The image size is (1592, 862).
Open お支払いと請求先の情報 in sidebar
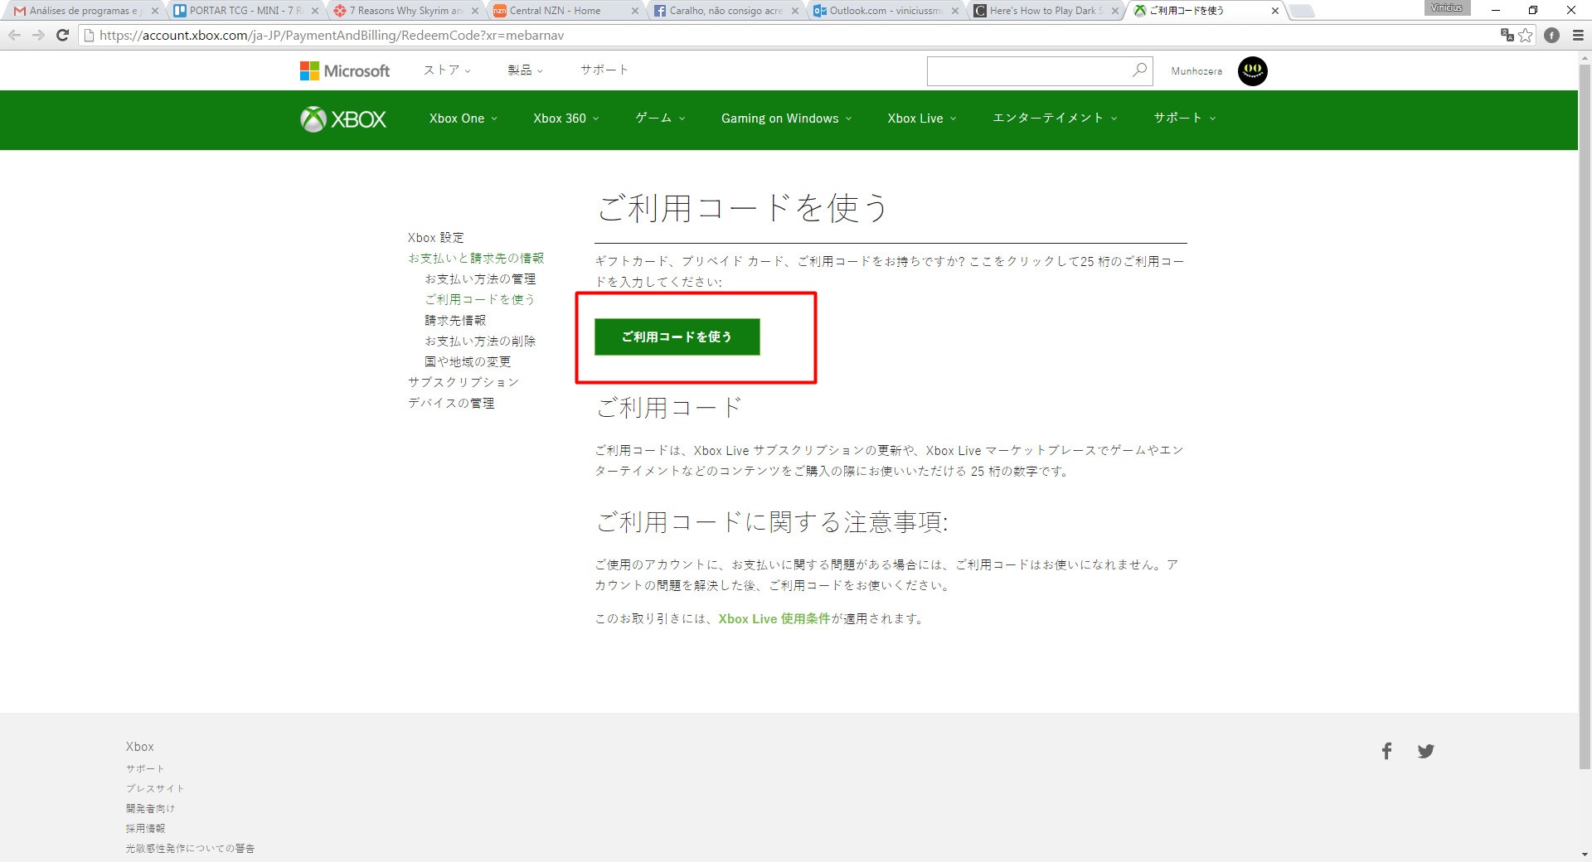[x=476, y=259]
